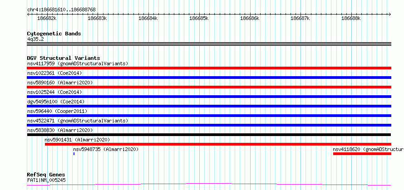Open the nsv5890160 (Almarri2020) label
The width and height of the screenshot is (404, 190).
click(x=60, y=83)
